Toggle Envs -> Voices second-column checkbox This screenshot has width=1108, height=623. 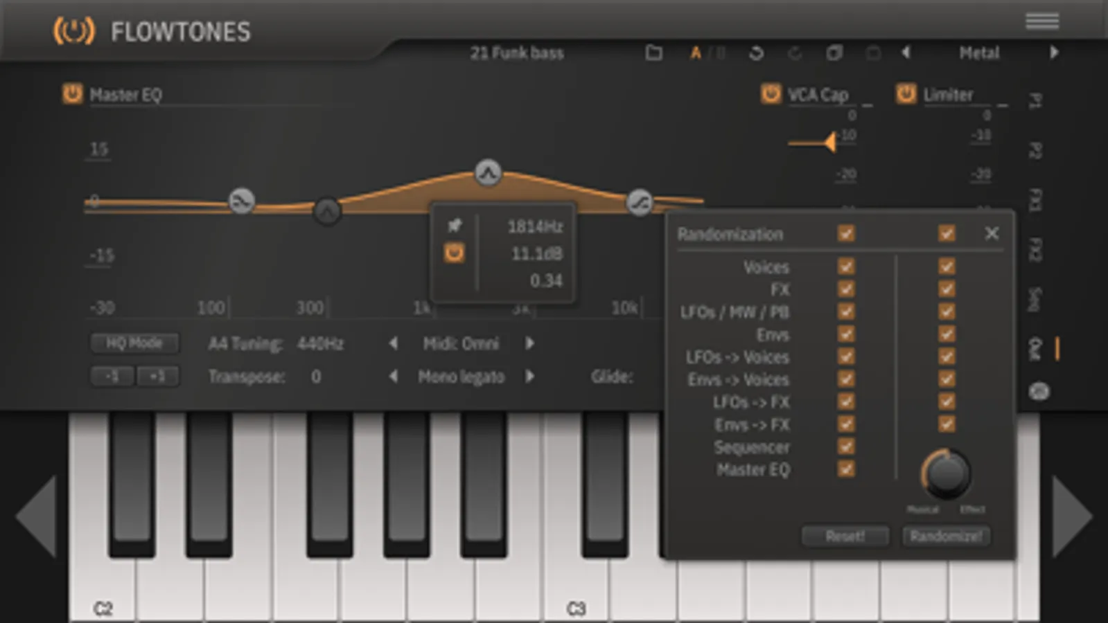pyautogui.click(x=947, y=379)
